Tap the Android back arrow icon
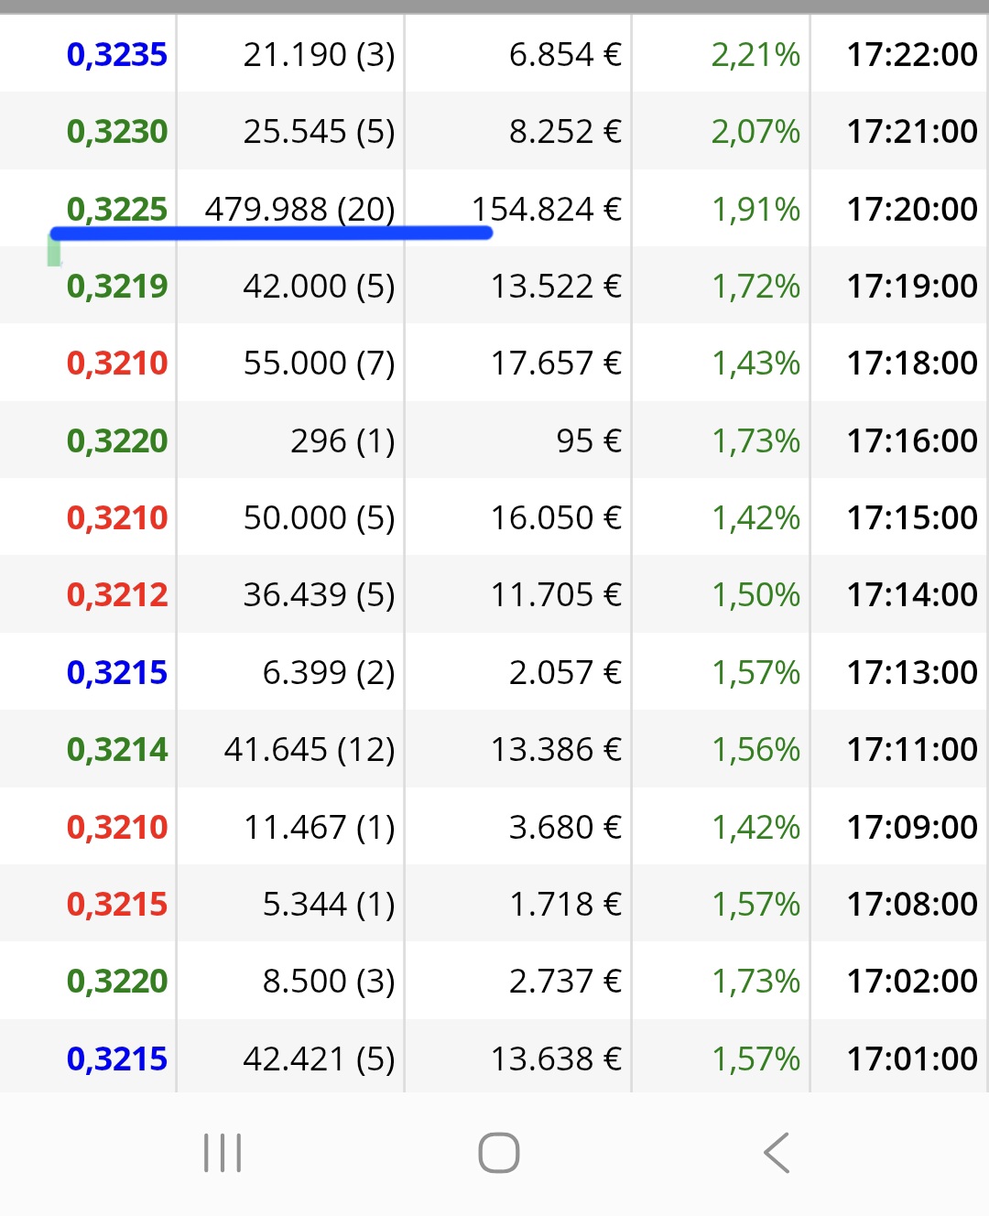 click(777, 1152)
